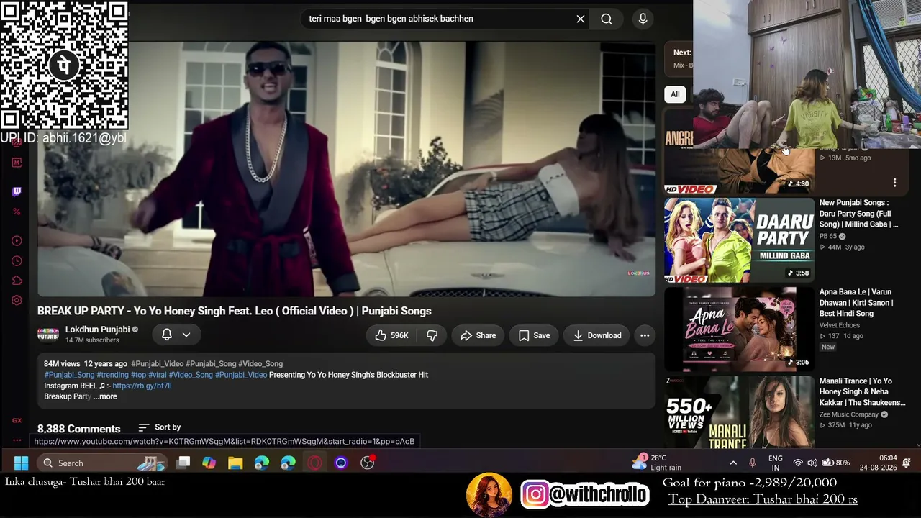Toggle notification bell for Lokdhun Punjabi
Screen dimensions: 921x518
click(166, 335)
